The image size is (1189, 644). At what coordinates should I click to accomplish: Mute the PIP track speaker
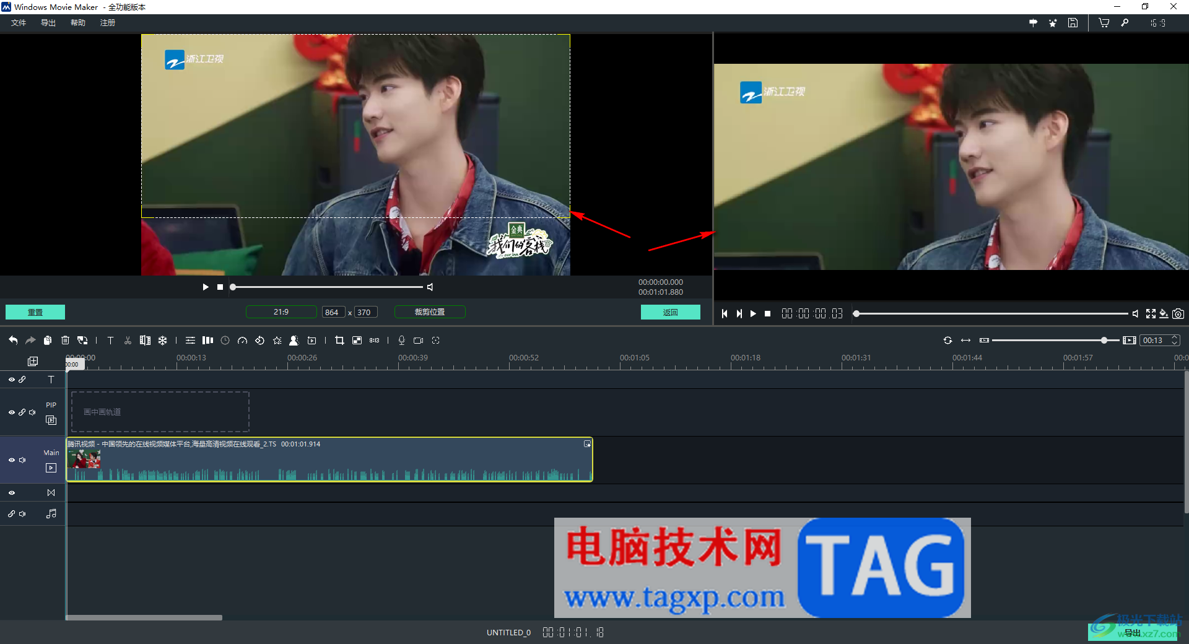33,412
